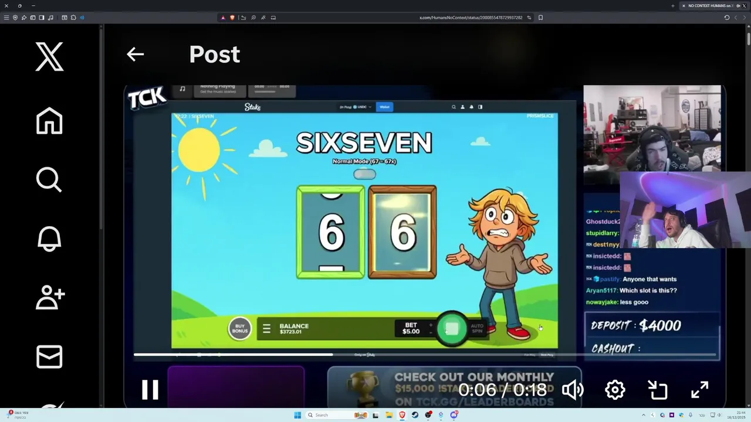Click the green spin button in video
751x422 pixels.
coord(452,329)
